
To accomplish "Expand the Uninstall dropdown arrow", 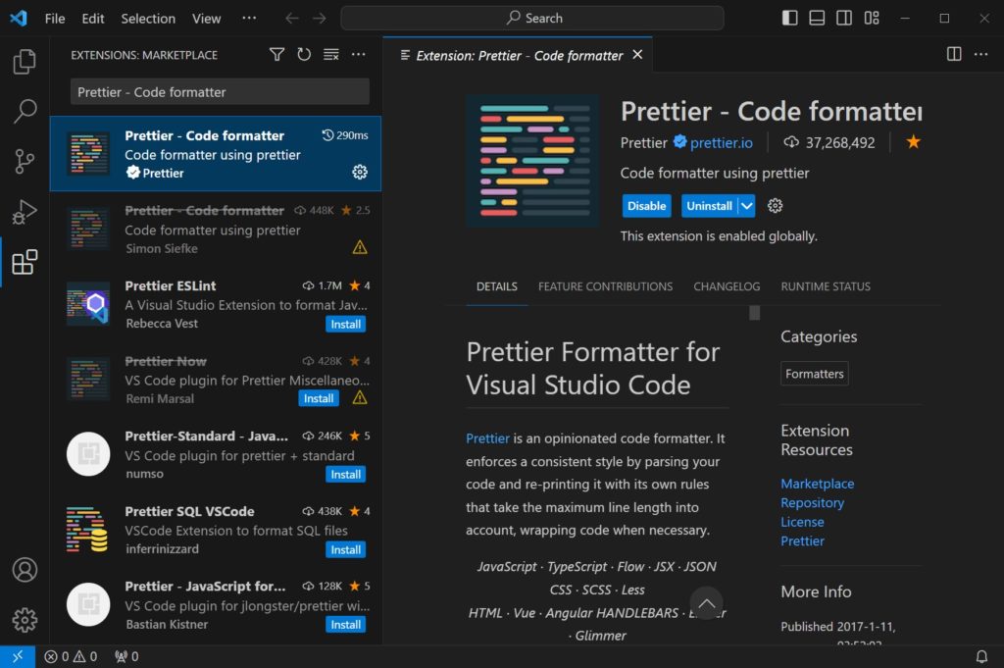I will pos(746,206).
